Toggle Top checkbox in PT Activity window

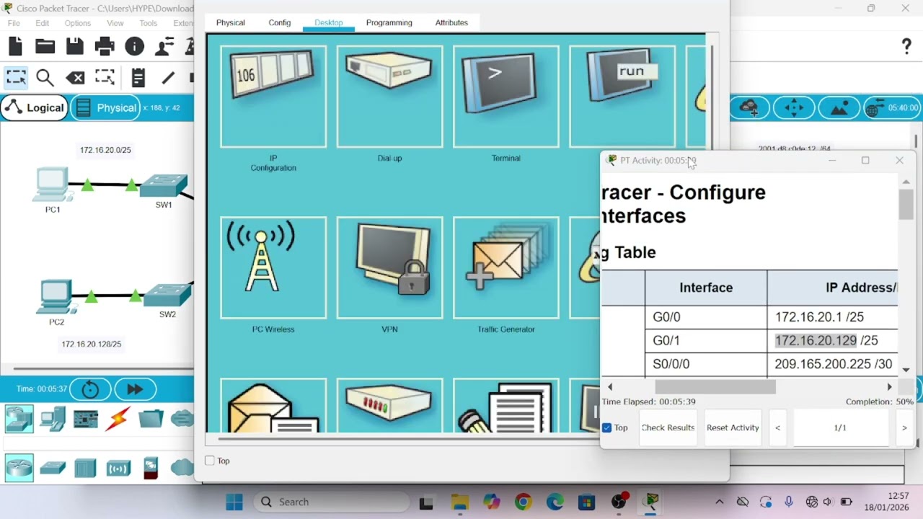pos(607,427)
